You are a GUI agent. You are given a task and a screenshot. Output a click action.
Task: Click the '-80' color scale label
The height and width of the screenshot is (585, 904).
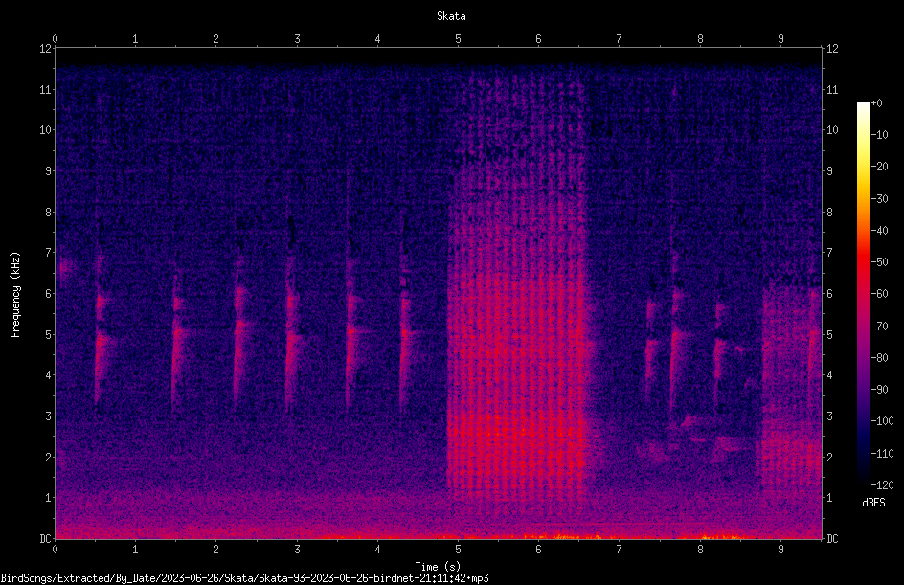coord(880,358)
